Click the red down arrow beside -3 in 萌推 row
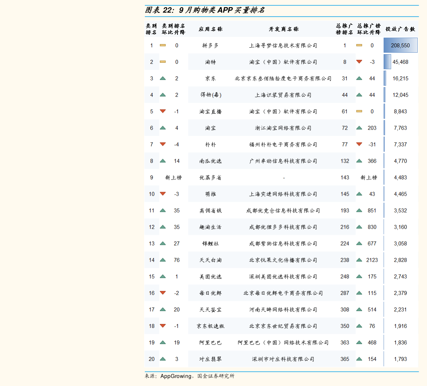This screenshot has width=427, height=386. click(163, 194)
